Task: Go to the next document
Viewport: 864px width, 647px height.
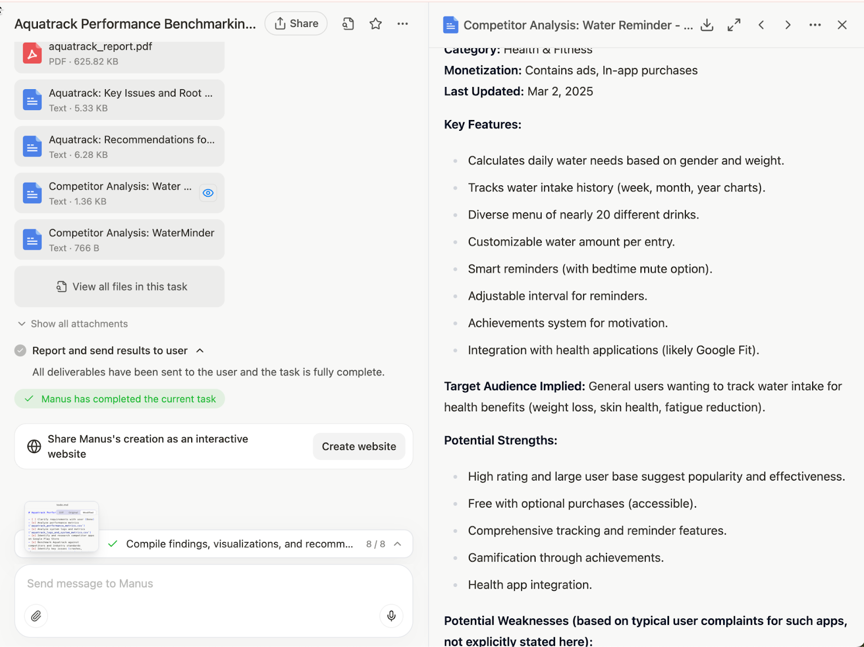Action: tap(788, 25)
